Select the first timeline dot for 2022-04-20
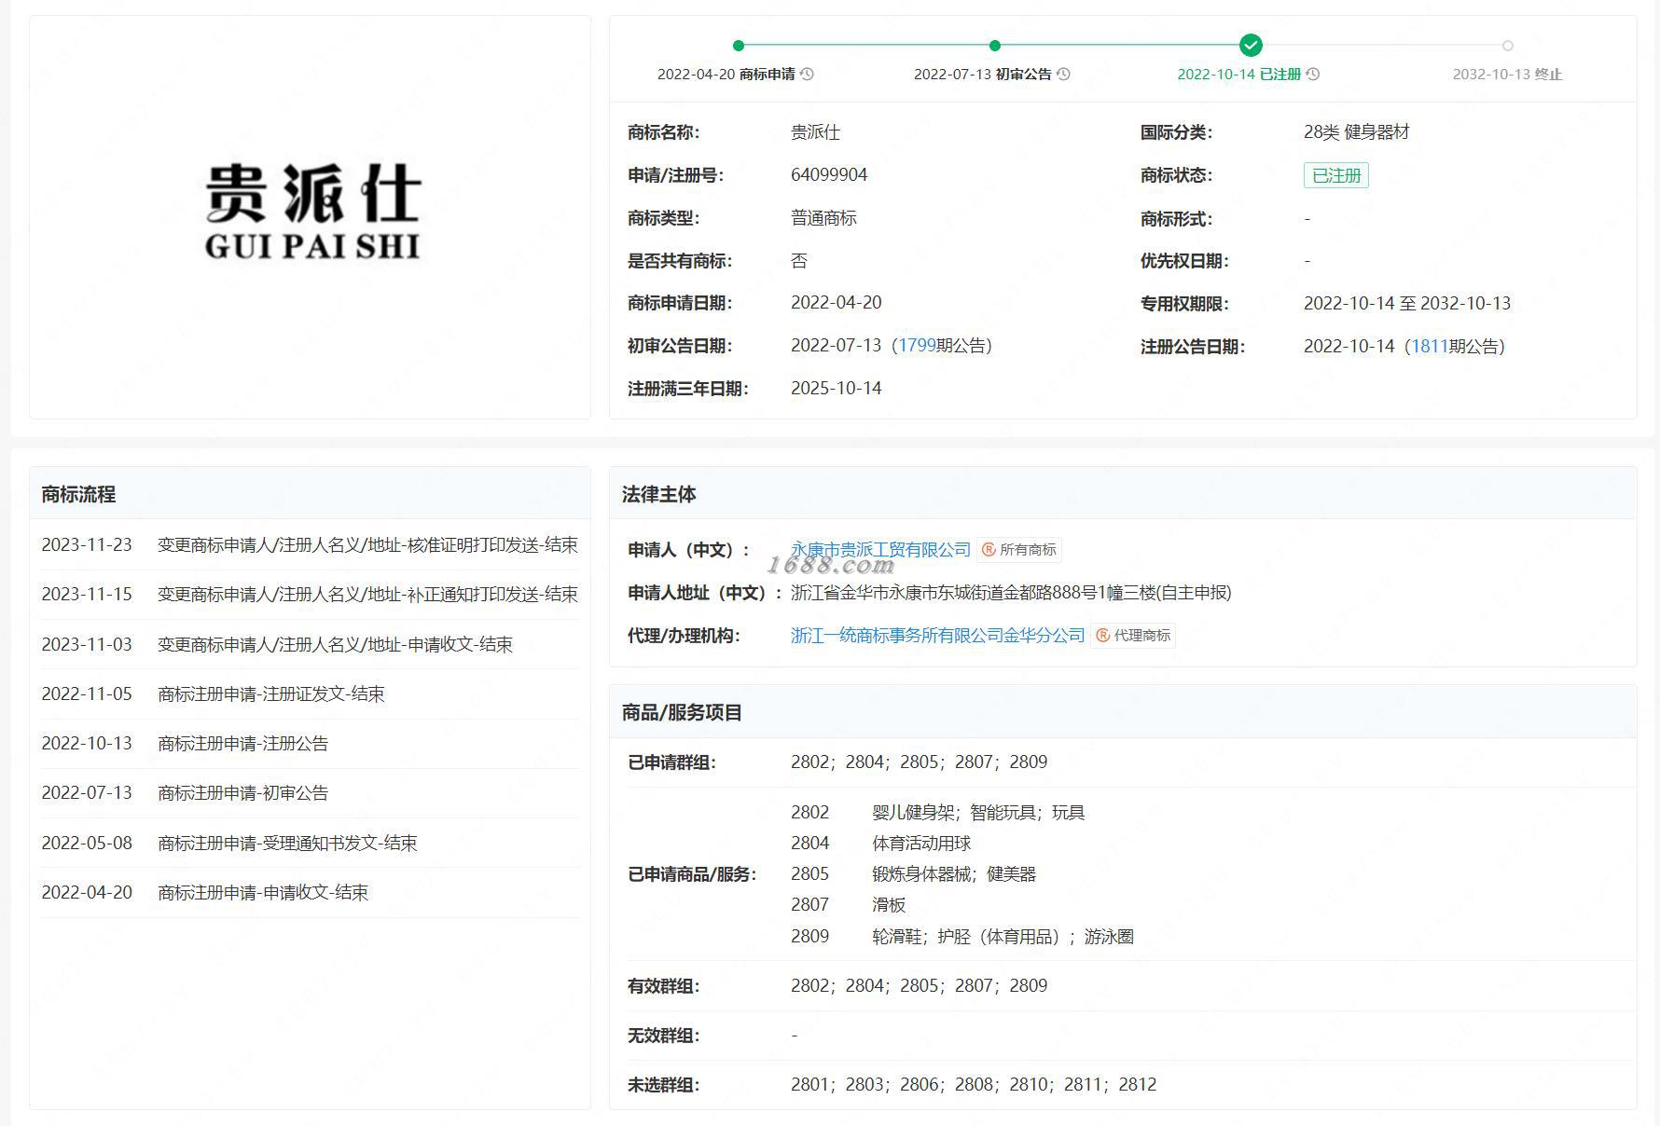Viewport: 1660px width, 1126px height. pyautogui.click(x=739, y=46)
